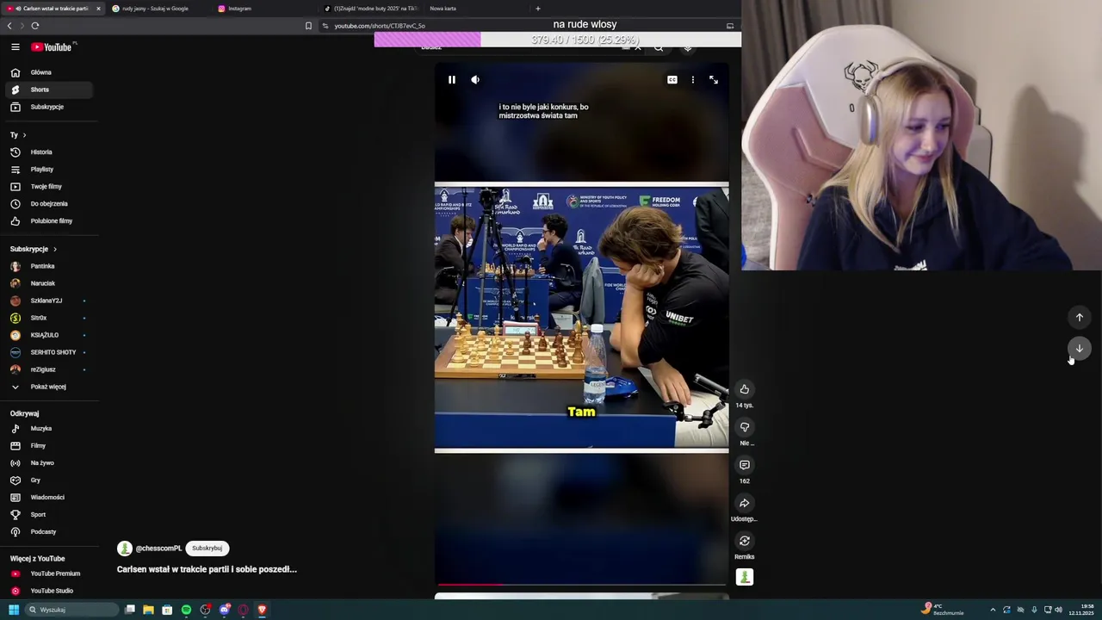
Task: Open YouTube Premium
Action: (50, 573)
